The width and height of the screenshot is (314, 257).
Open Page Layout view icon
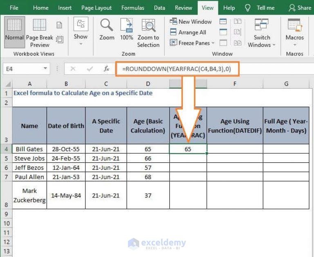point(59,25)
